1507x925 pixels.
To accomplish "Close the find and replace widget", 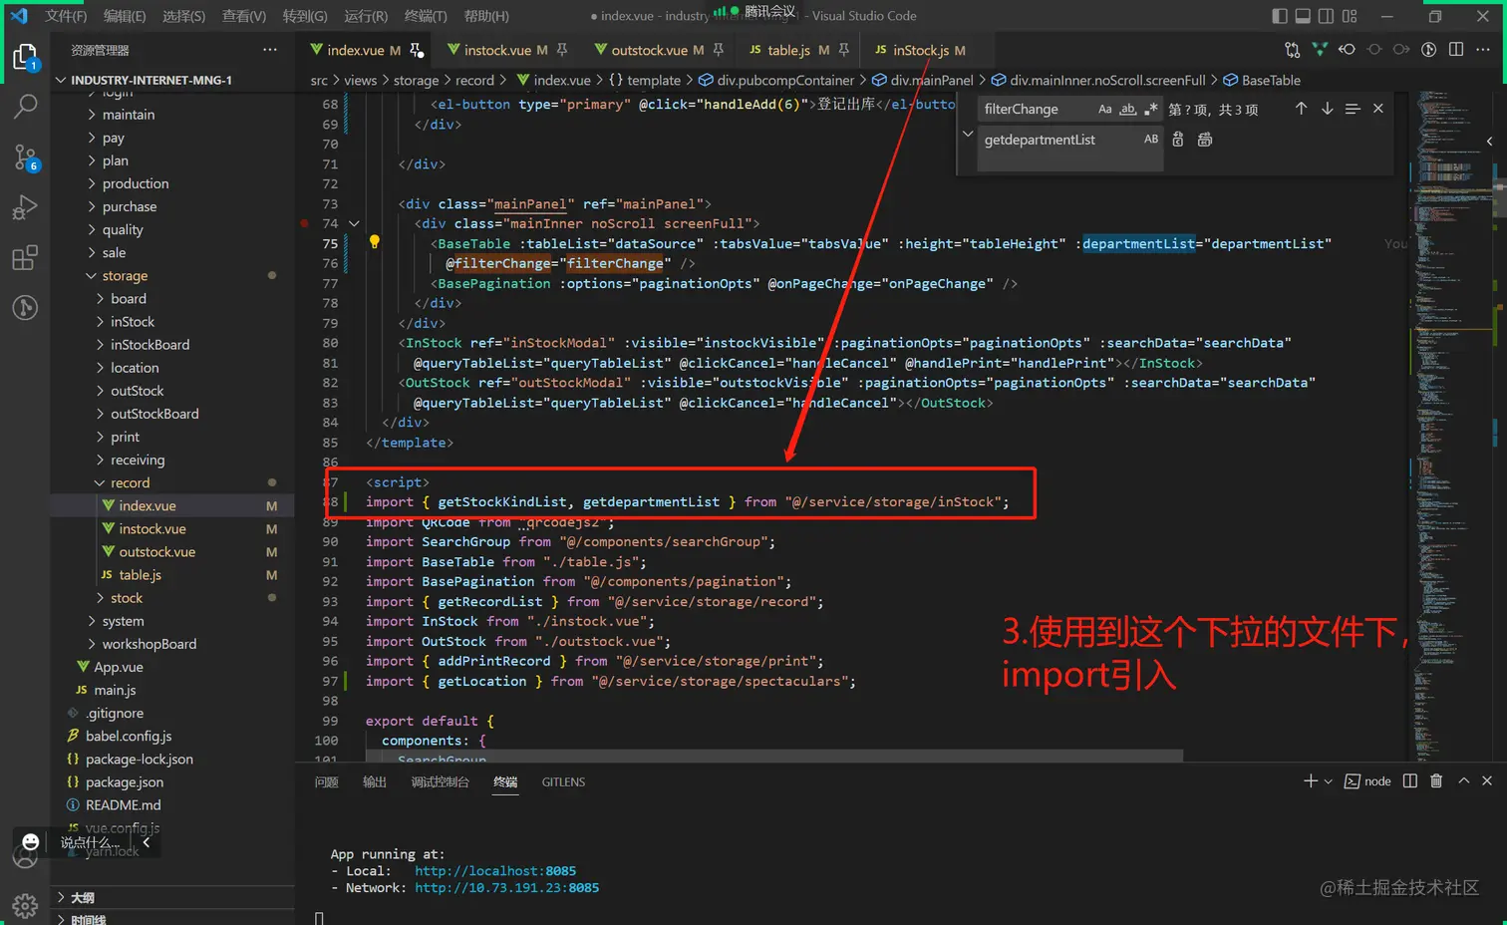I will 1378,109.
